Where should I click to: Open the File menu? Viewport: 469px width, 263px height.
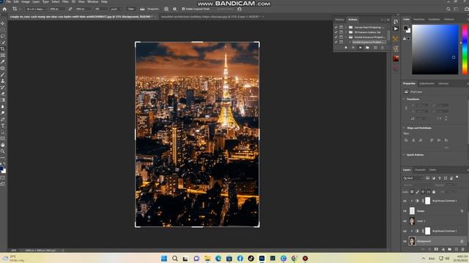coord(8,1)
